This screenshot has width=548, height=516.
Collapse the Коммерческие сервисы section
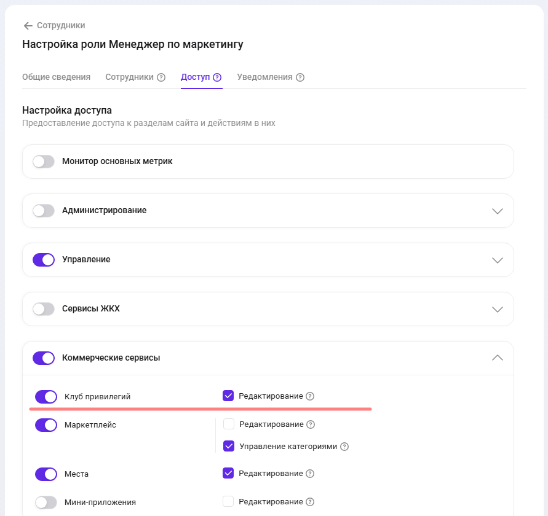coord(498,358)
